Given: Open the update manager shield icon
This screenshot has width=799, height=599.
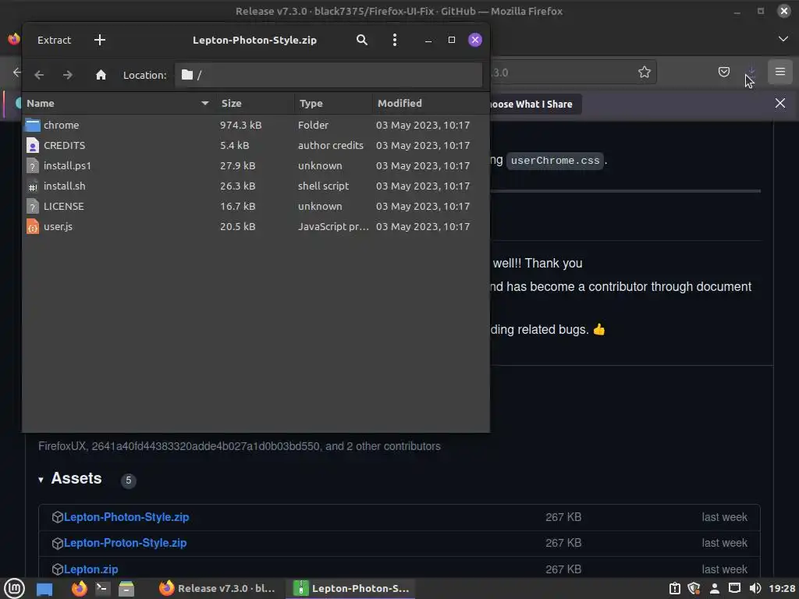Looking at the screenshot, I should click(694, 588).
